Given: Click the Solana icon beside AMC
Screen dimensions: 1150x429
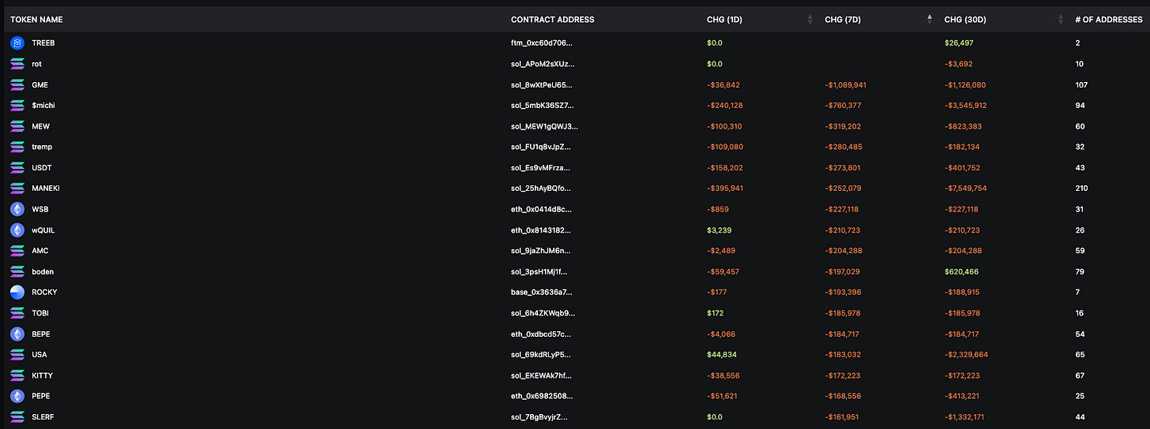Looking at the screenshot, I should pyautogui.click(x=17, y=251).
